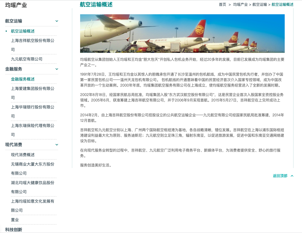Click the paragraph beginning 2002年8月18日
This screenshot has width=302, height=233.
(182, 100)
